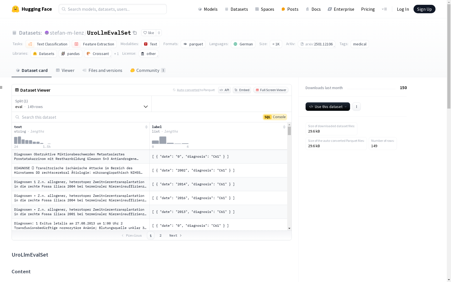Focus the Search this dataset field

click(x=137, y=117)
